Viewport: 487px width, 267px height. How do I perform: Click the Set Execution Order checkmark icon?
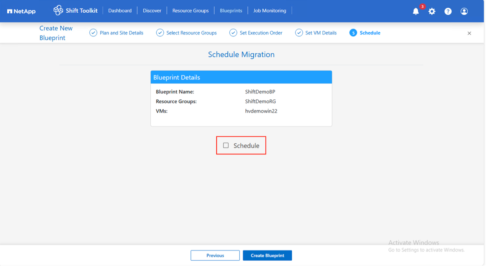pyautogui.click(x=233, y=33)
